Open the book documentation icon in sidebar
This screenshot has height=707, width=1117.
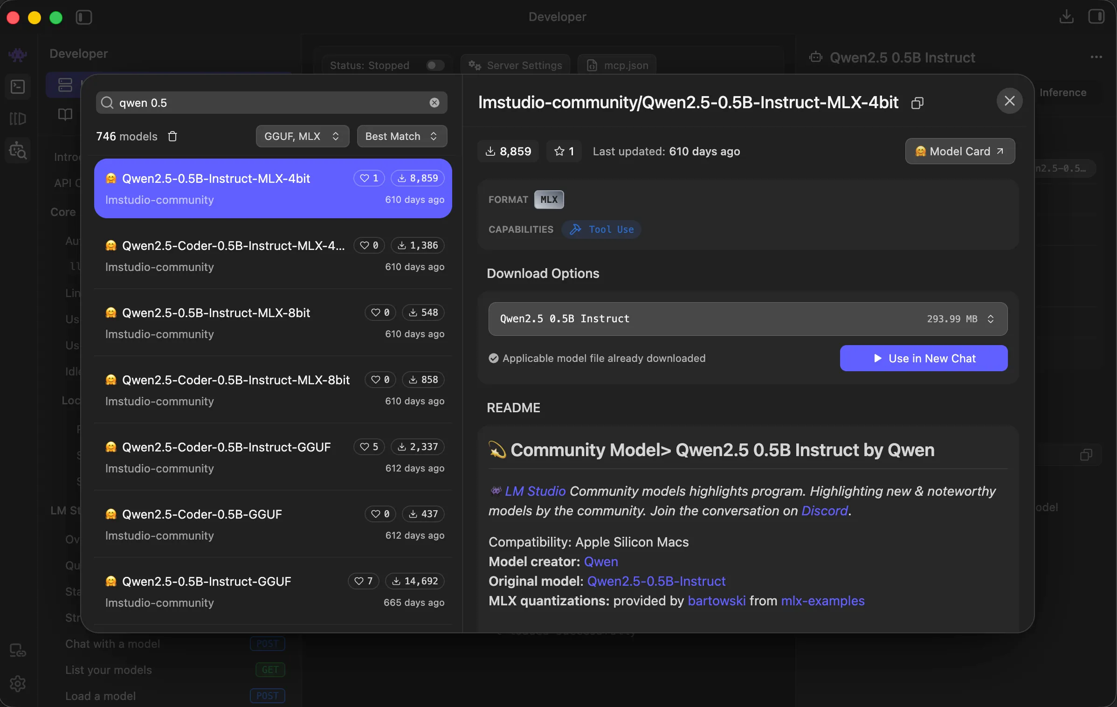[x=65, y=115]
